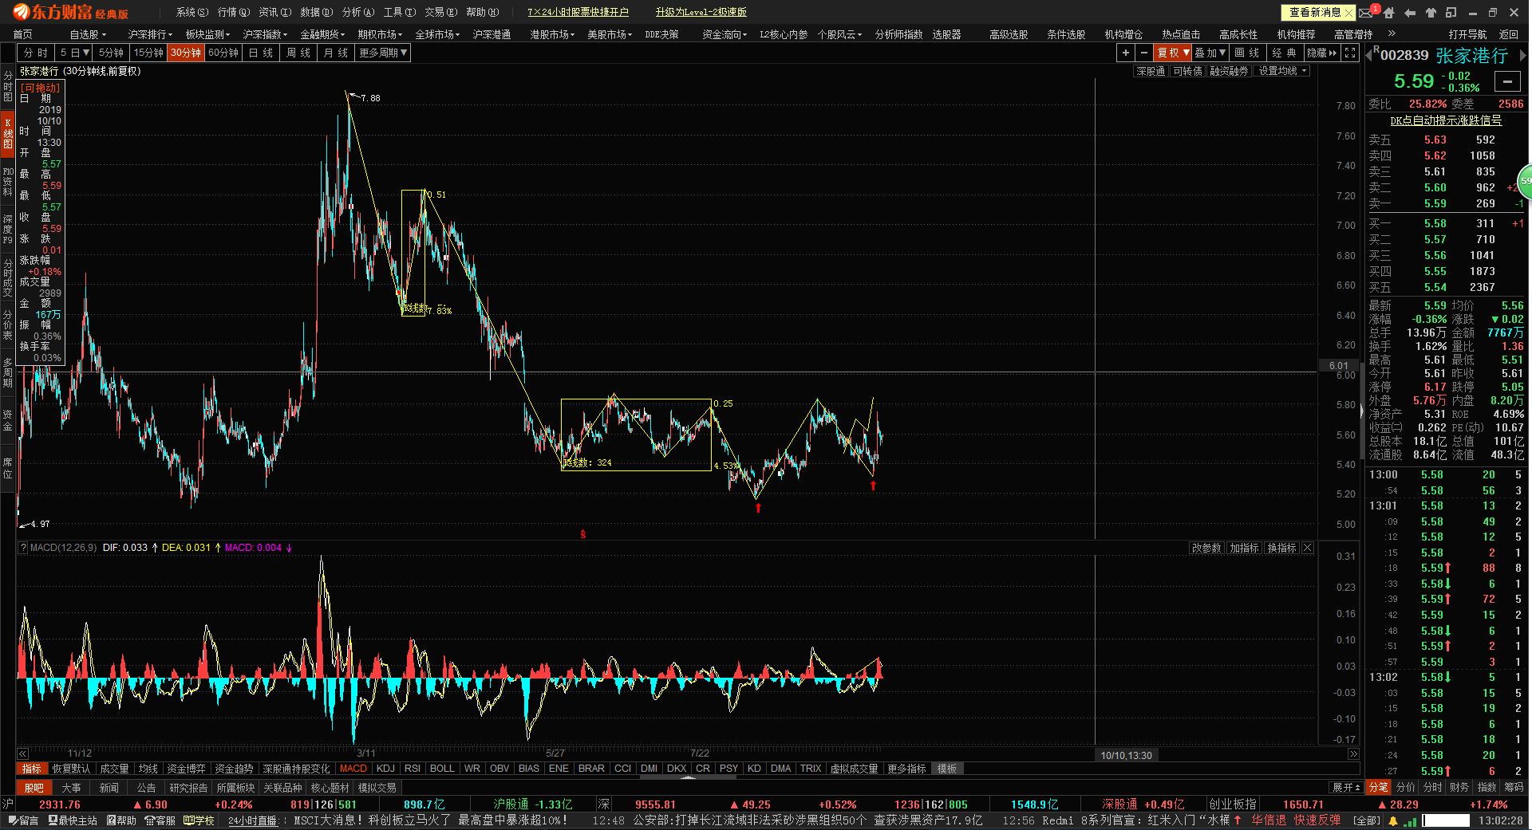This screenshot has width=1532, height=830.
Task: Click the green signal strength icon
Action: [1410, 820]
